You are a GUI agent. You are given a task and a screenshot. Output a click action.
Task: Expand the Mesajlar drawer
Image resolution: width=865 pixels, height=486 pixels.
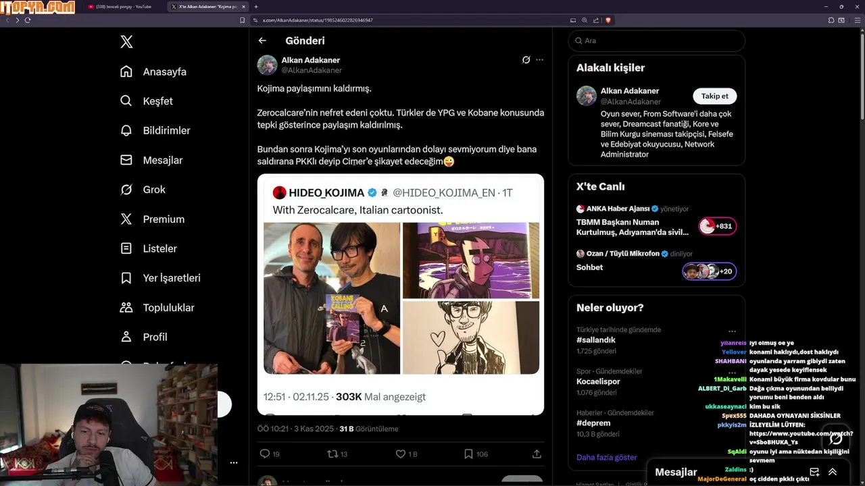click(833, 472)
